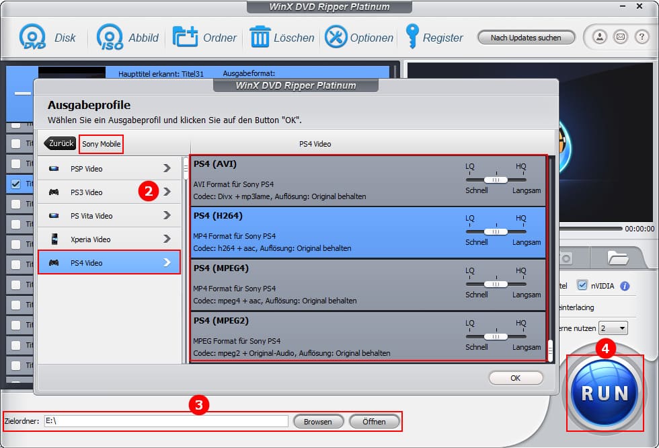Click the DVD Disk icon

(32, 37)
